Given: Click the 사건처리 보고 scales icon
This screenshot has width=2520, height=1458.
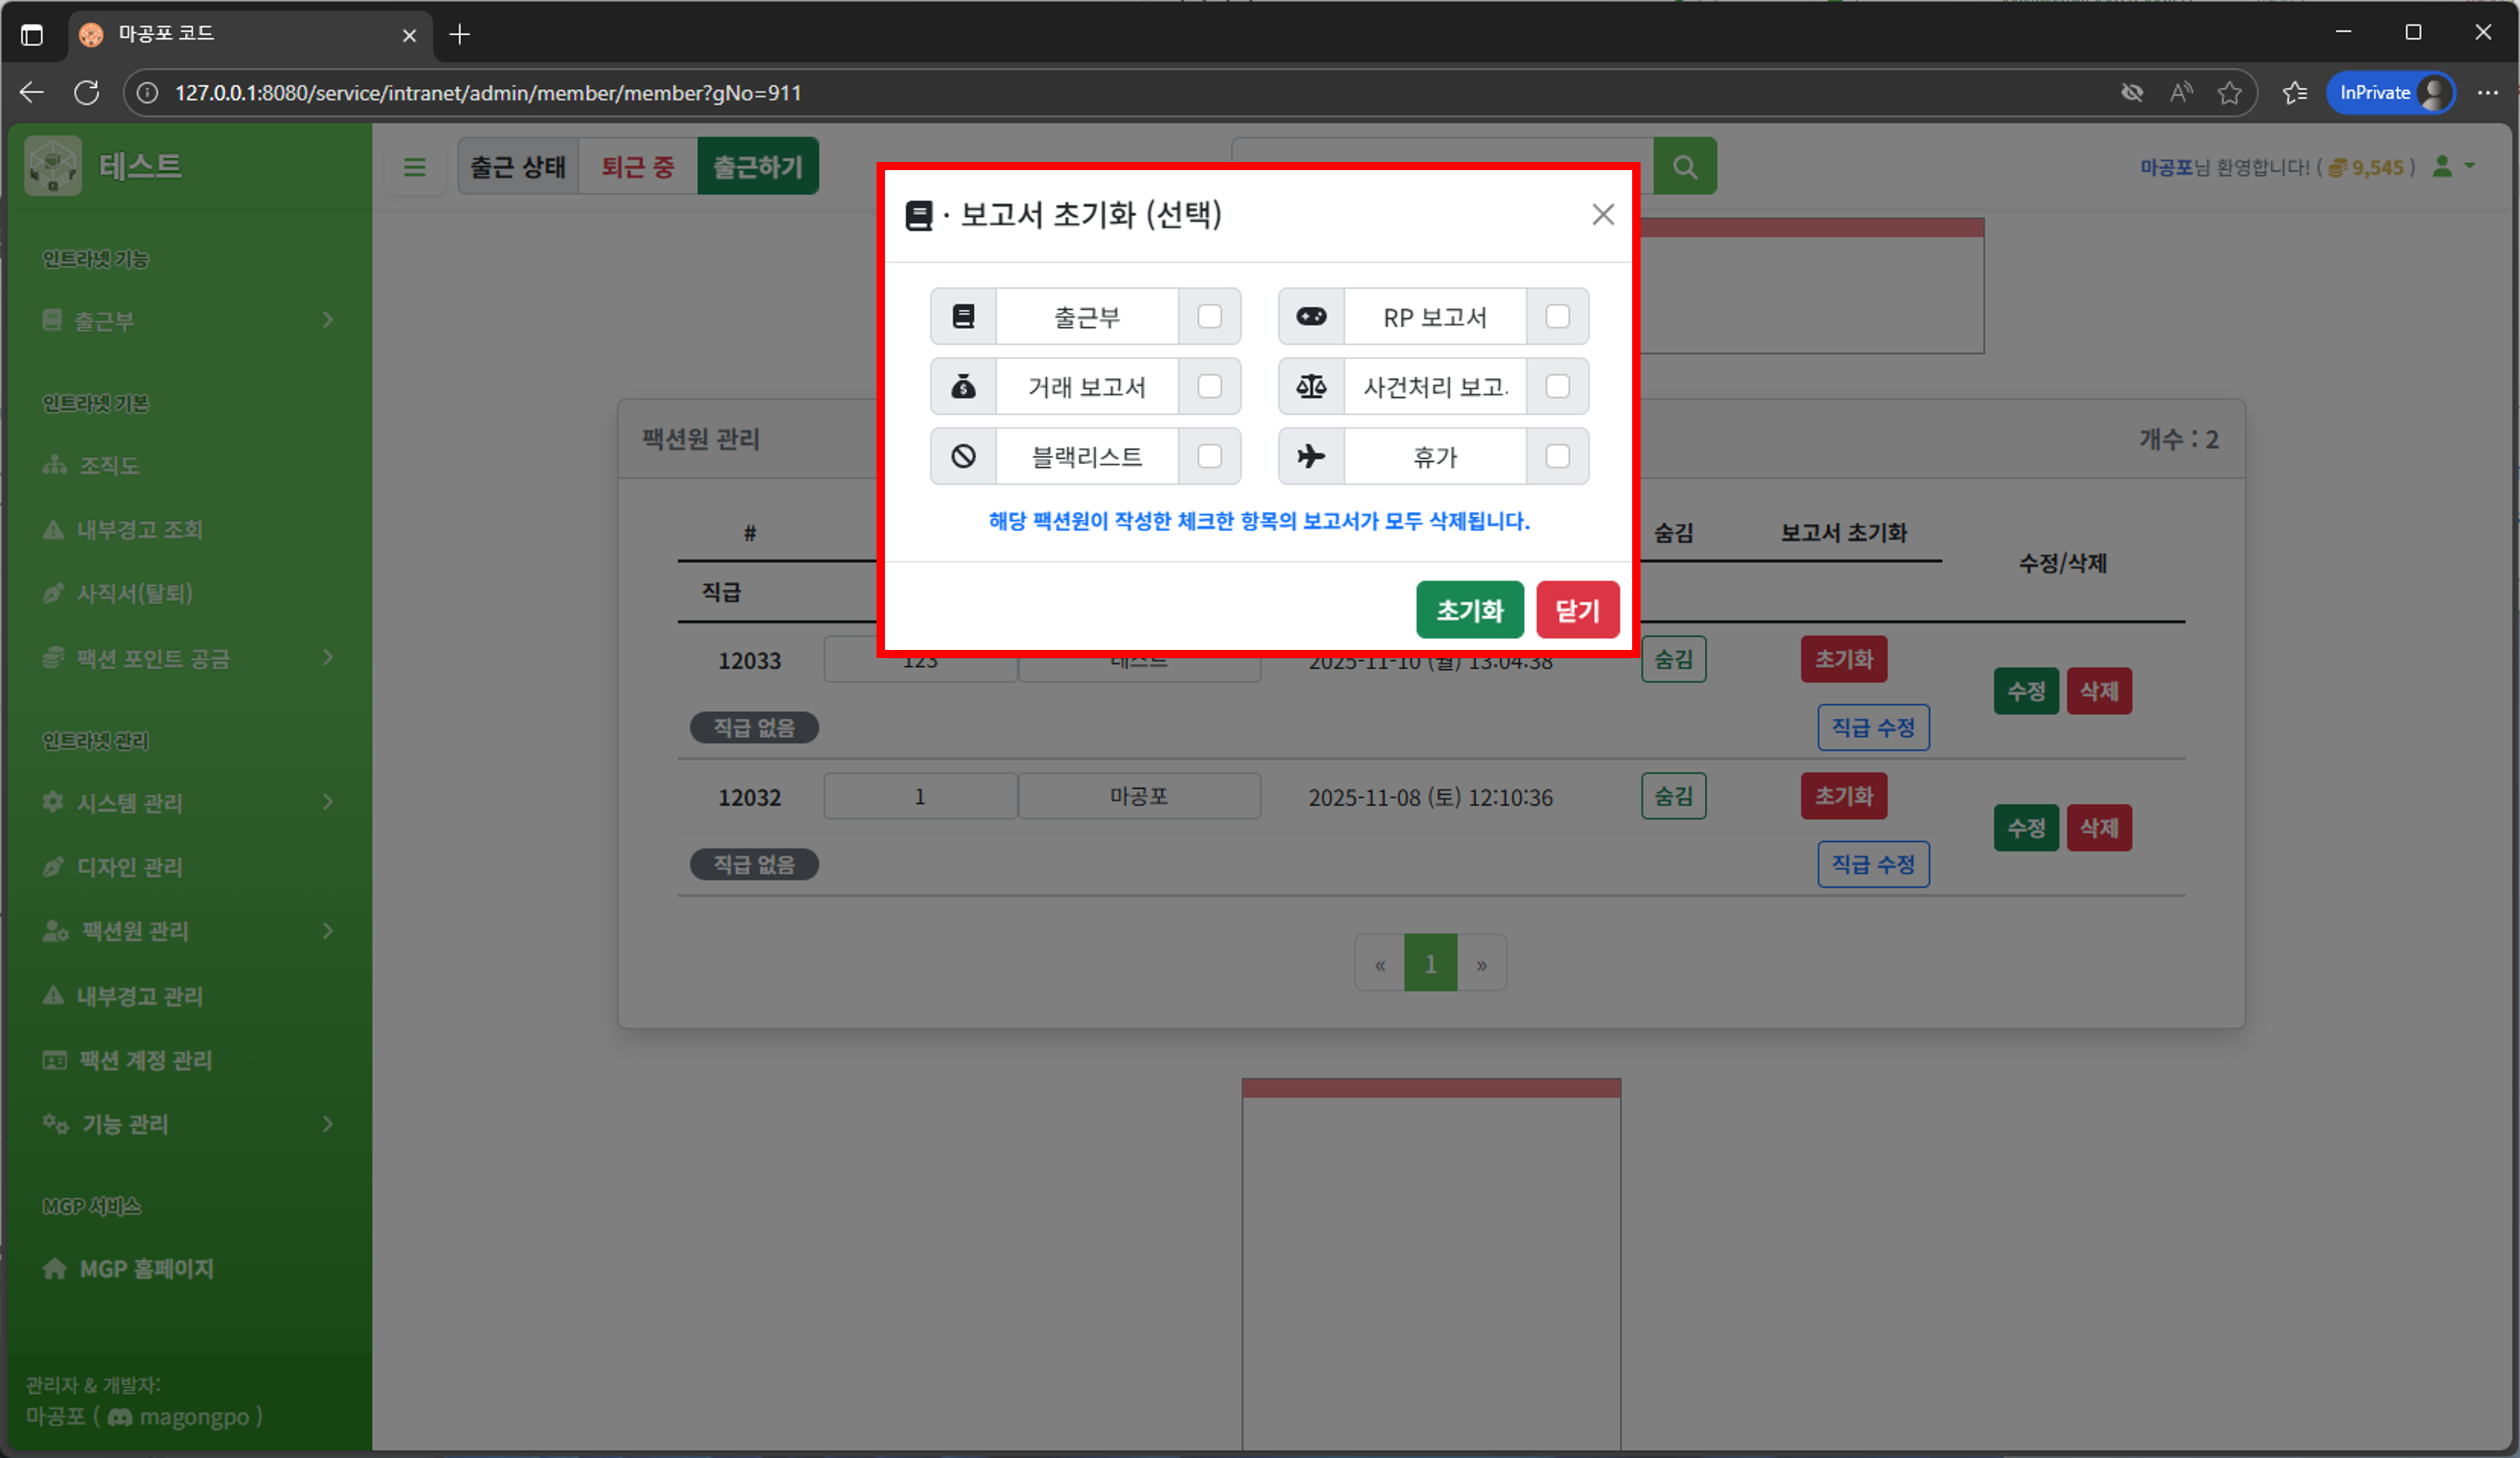Looking at the screenshot, I should click(1311, 387).
